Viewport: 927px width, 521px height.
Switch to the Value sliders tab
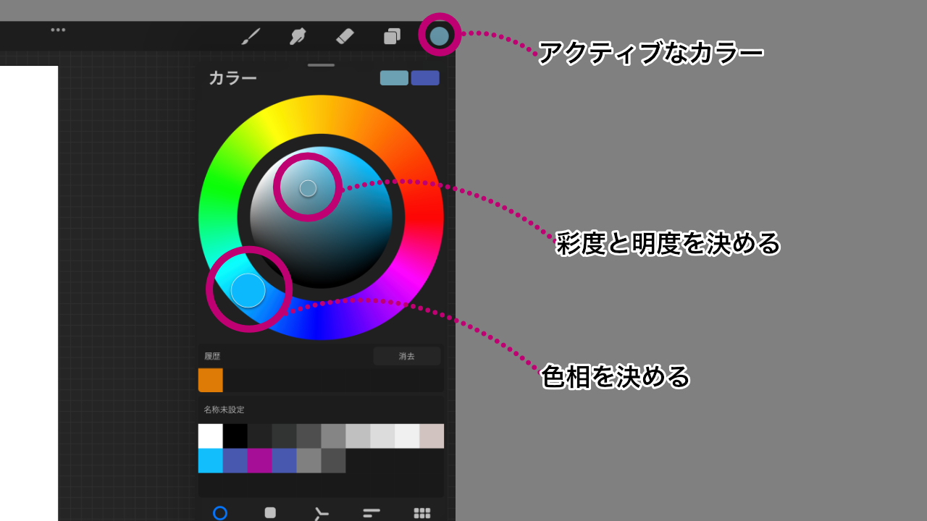(x=372, y=513)
